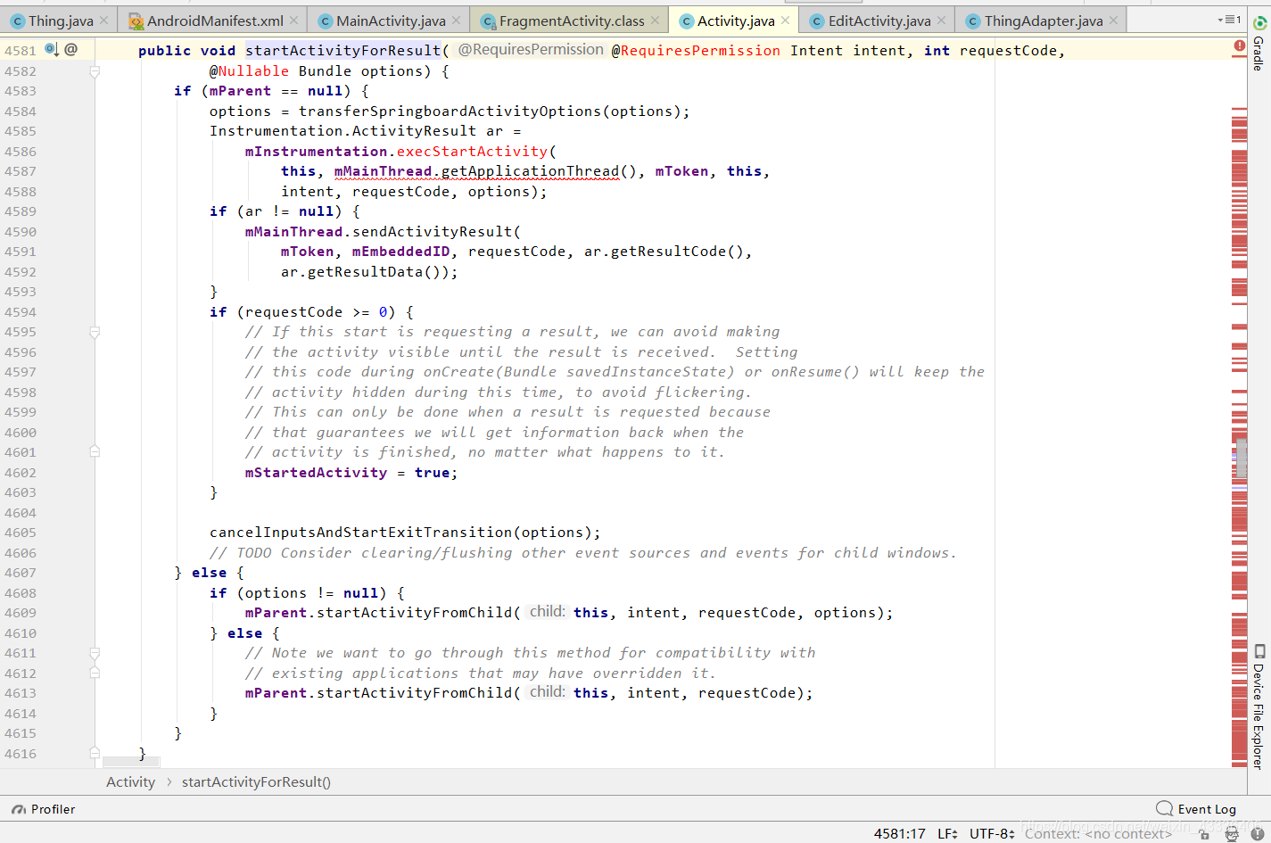Click the overridden method gutter icon on line 4581

(x=52, y=50)
